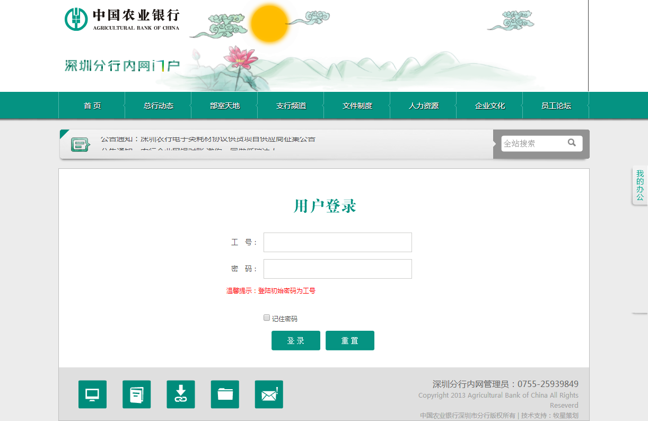Click the download link icon in footer
The width and height of the screenshot is (648, 421).
180,394
